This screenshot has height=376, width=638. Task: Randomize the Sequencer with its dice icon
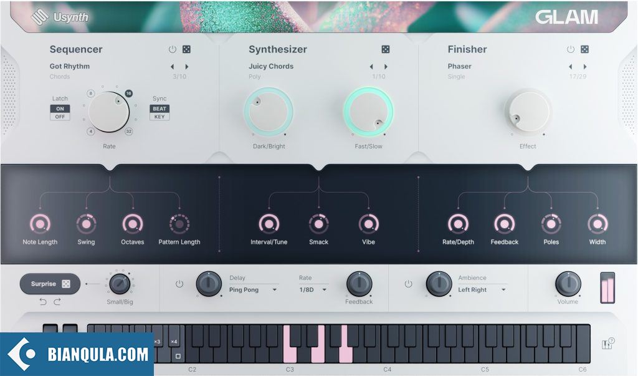coord(186,49)
